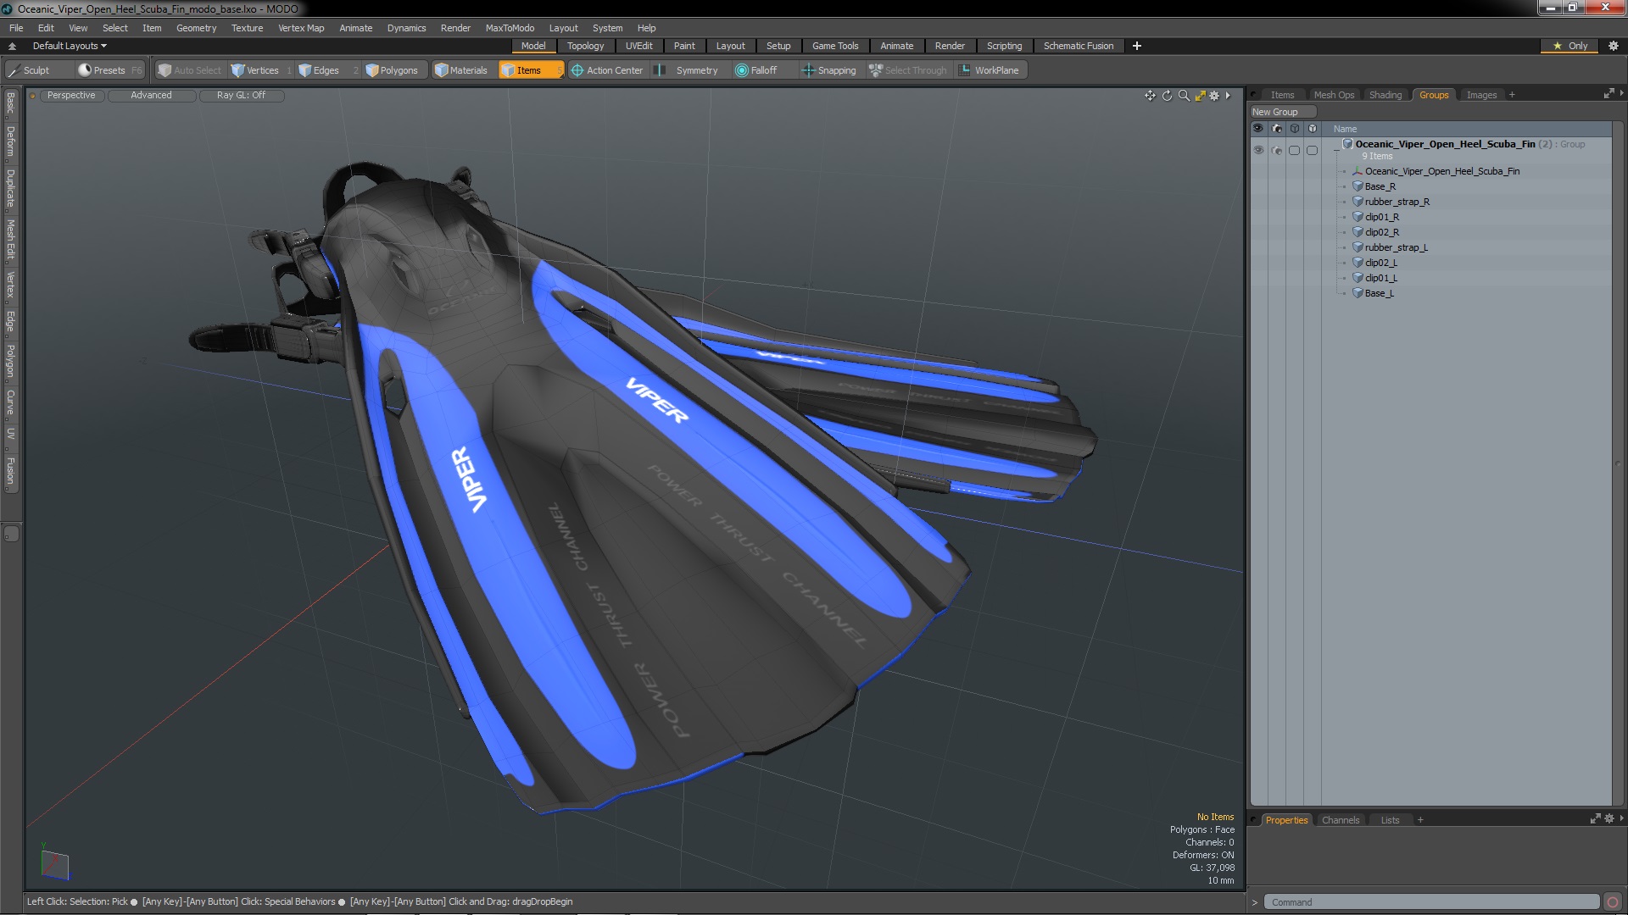Add a new tab next to Images
Image resolution: width=1628 pixels, height=915 pixels.
coord(1512,95)
